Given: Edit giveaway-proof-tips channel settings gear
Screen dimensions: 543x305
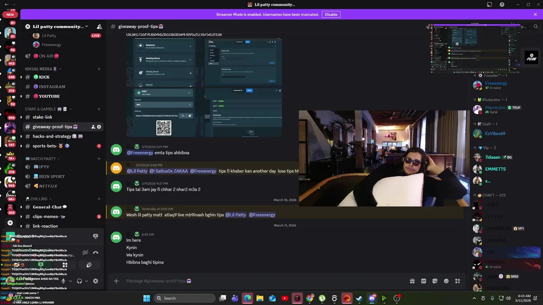Looking at the screenshot, I should point(99,127).
